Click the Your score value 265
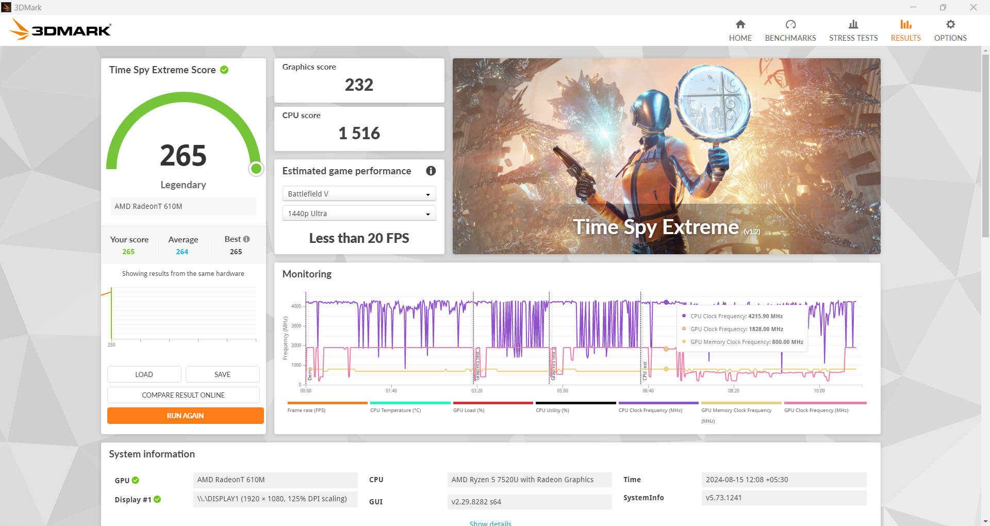Viewport: 990px width, 526px height. click(x=128, y=252)
